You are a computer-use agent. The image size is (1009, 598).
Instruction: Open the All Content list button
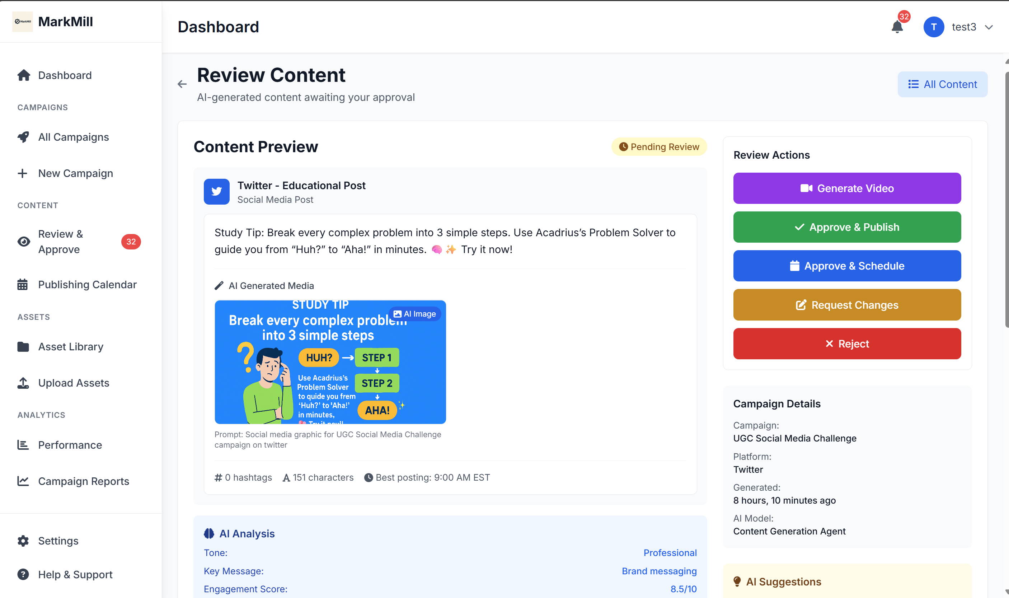pos(942,84)
